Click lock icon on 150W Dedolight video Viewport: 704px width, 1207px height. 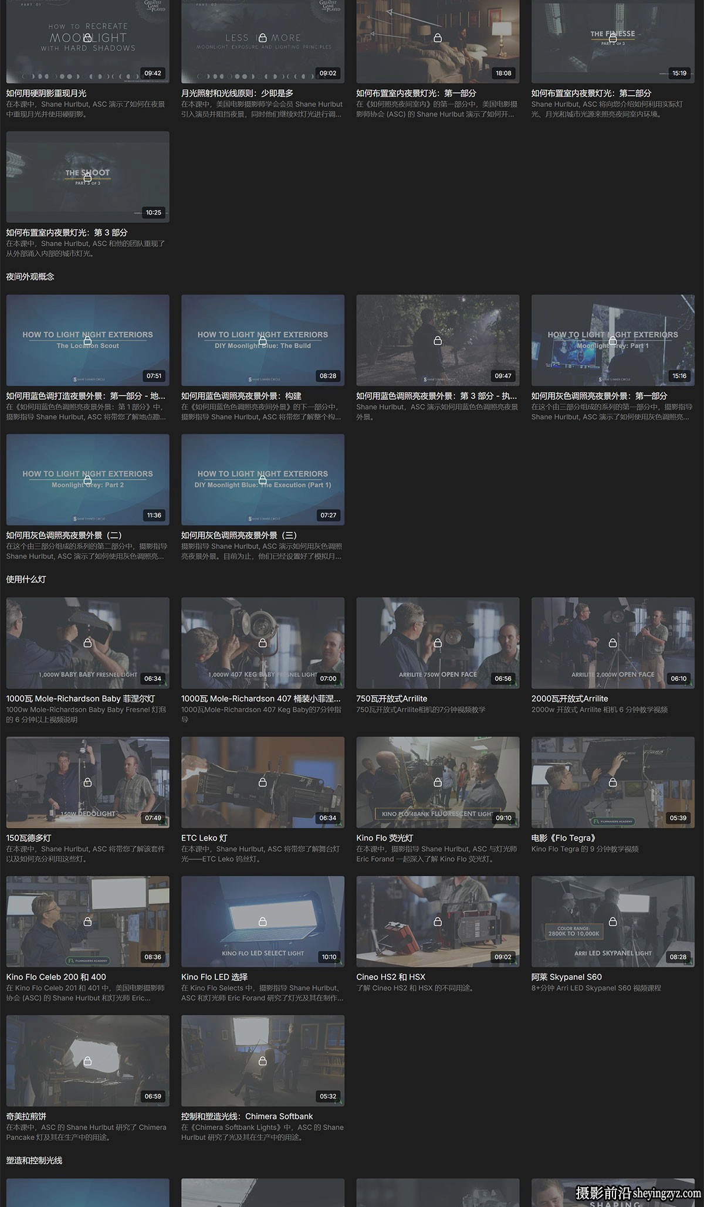click(87, 782)
